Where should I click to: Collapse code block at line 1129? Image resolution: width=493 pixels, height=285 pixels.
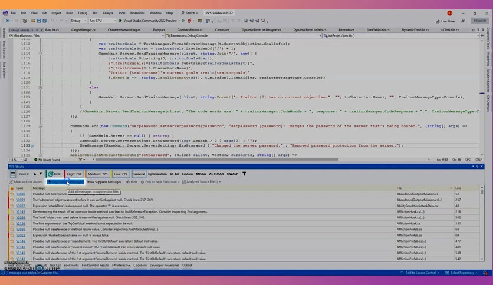40,126
